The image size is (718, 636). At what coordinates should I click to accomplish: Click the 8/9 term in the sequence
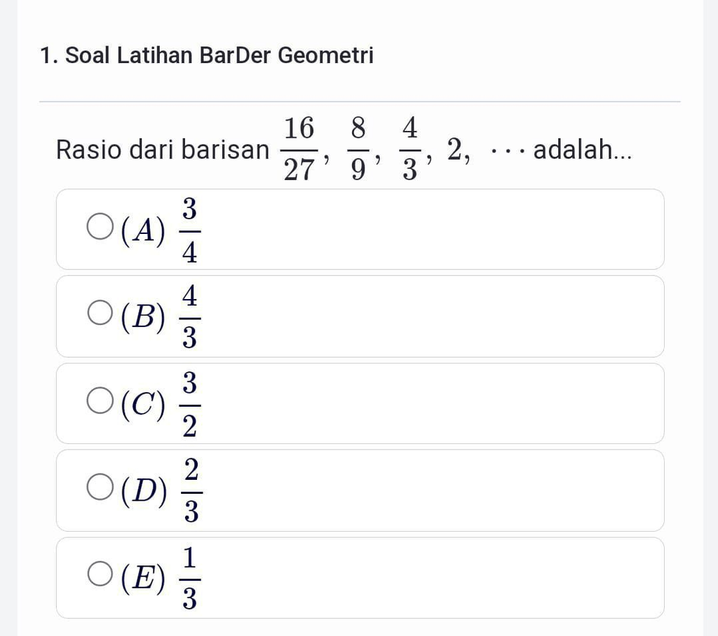coord(358,150)
